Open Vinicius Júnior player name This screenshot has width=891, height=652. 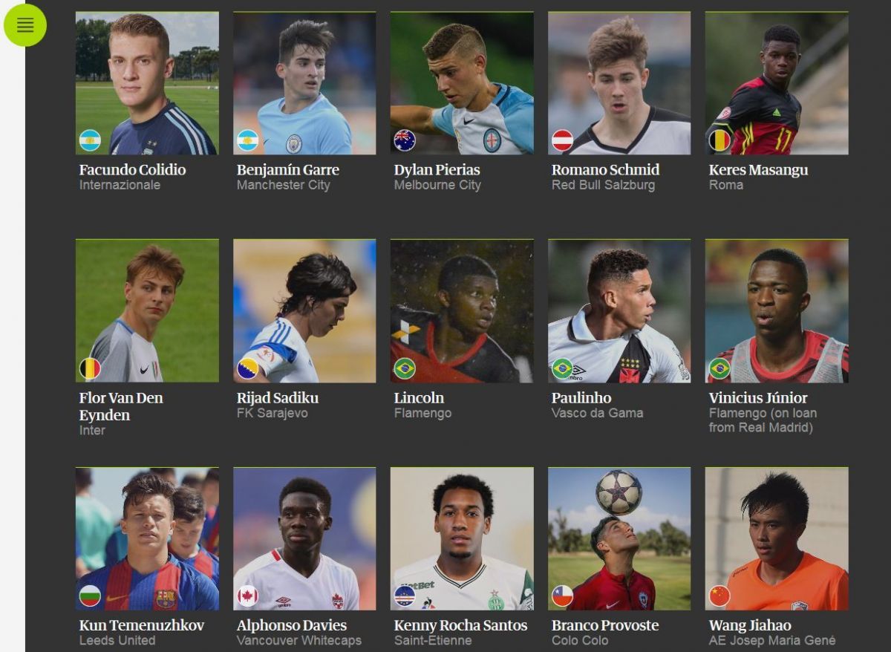point(758,398)
